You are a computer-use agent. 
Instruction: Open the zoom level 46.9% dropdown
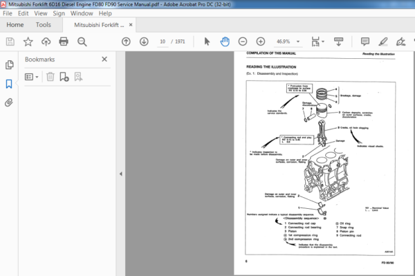click(x=298, y=42)
